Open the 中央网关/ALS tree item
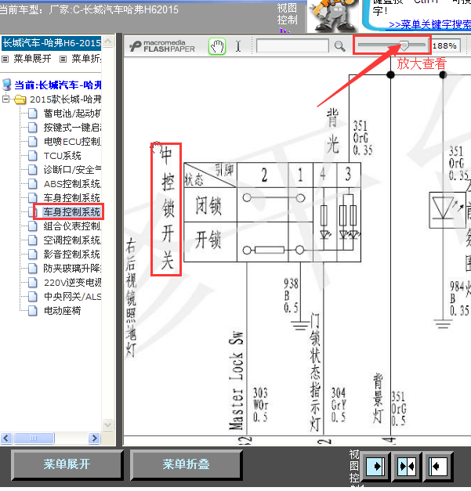Screen dimensions: 471x491 [72, 297]
